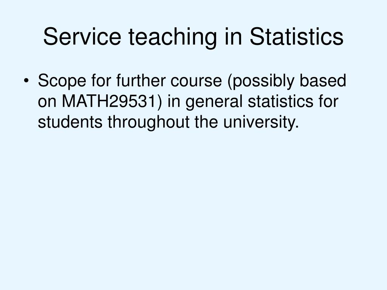Click the word "teaching" in the title
This screenshot has height=290, width=387.
[172, 38]
